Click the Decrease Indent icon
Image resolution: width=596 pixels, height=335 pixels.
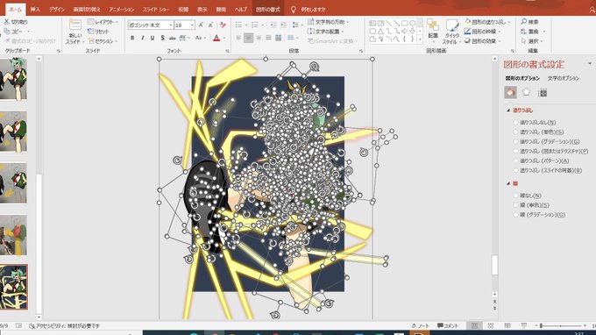click(x=273, y=25)
